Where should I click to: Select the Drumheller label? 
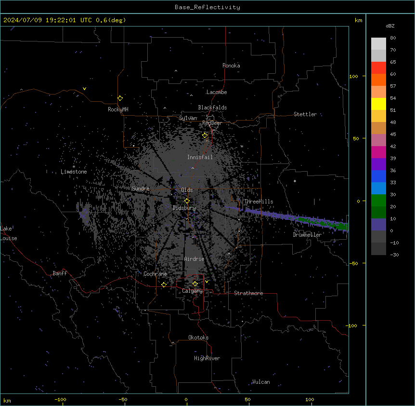307,235
